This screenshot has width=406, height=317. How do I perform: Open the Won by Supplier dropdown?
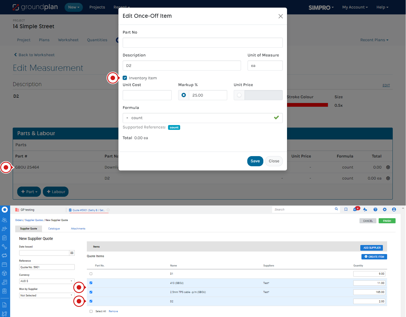(47, 295)
